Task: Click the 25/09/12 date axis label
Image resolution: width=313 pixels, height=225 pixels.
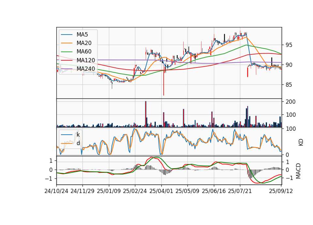Action: [281, 191]
